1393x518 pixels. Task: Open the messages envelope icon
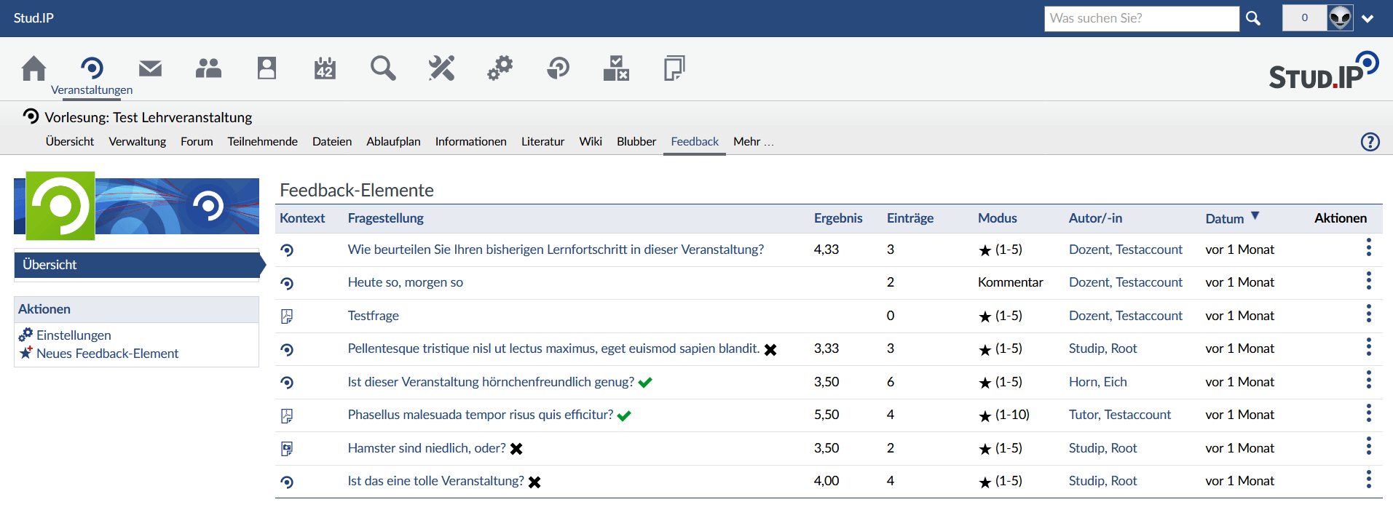click(x=150, y=68)
